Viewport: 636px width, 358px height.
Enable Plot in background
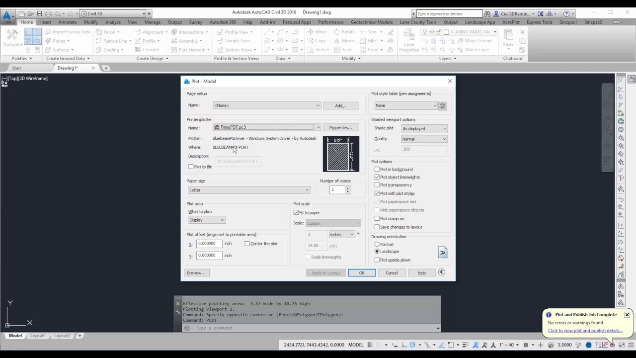[377, 169]
